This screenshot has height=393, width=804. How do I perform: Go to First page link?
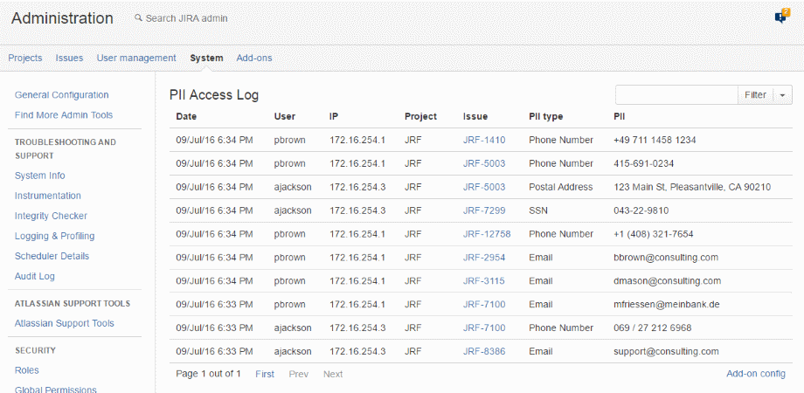(x=265, y=374)
